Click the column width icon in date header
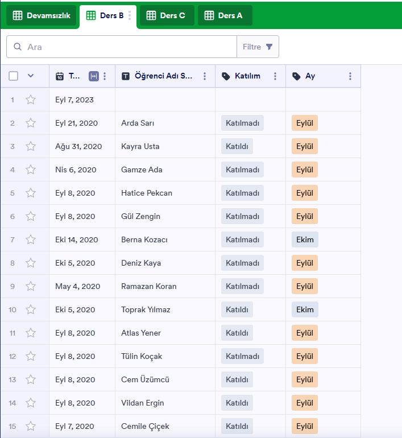Viewport: 402px width, 438px height. (94, 76)
